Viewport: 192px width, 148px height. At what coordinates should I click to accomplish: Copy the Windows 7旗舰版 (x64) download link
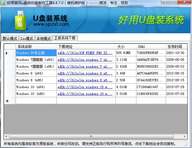[85, 60]
